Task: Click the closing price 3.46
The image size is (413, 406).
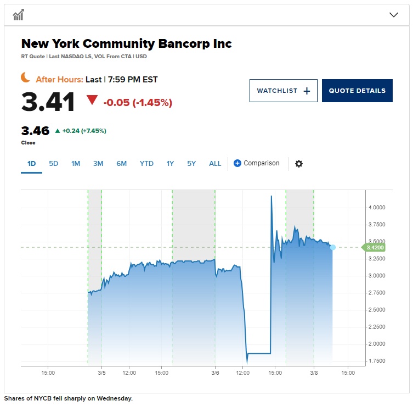Action: 35,131
